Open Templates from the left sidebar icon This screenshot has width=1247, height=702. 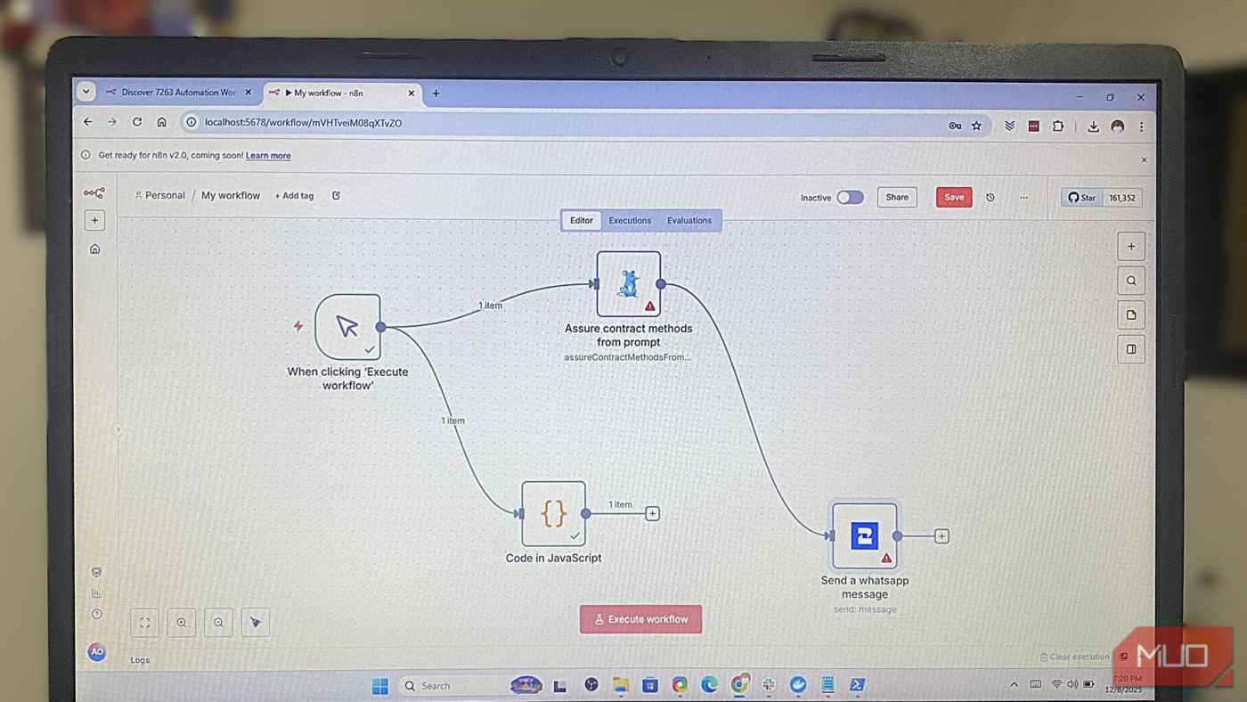(x=95, y=571)
